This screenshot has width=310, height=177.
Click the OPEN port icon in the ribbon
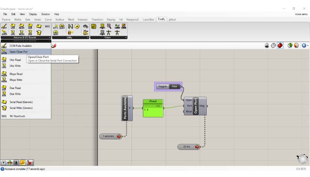[x=4, y=33]
